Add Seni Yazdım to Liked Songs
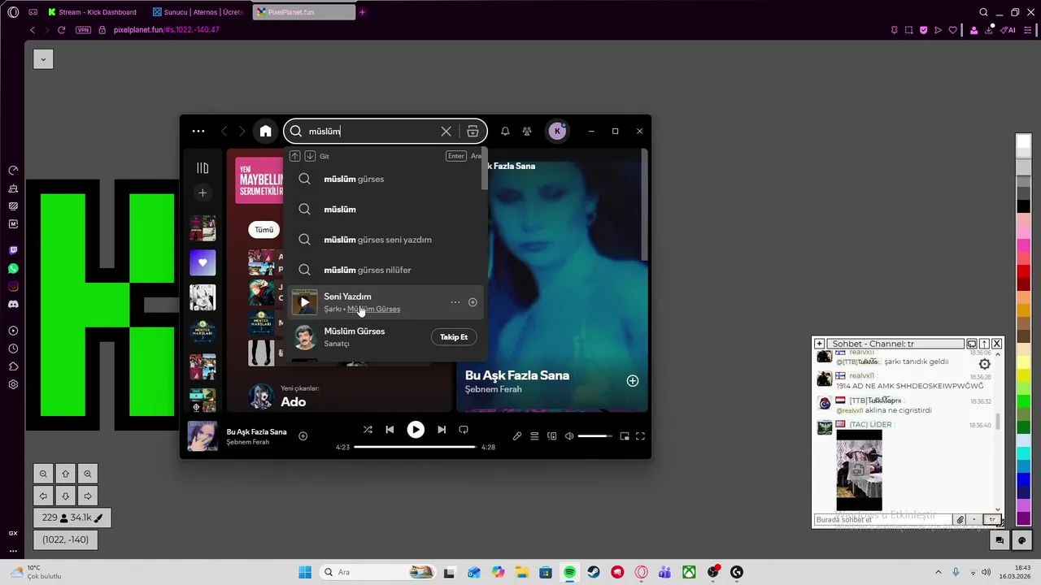 [x=473, y=302]
